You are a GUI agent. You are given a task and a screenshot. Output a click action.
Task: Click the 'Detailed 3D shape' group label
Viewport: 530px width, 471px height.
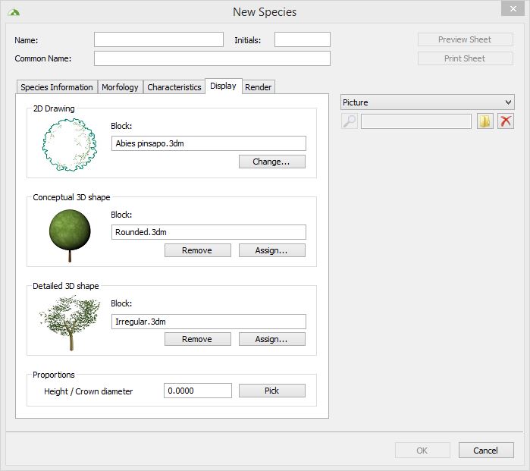tap(65, 286)
